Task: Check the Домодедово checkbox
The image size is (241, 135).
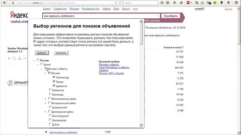Action: (x=50, y=120)
